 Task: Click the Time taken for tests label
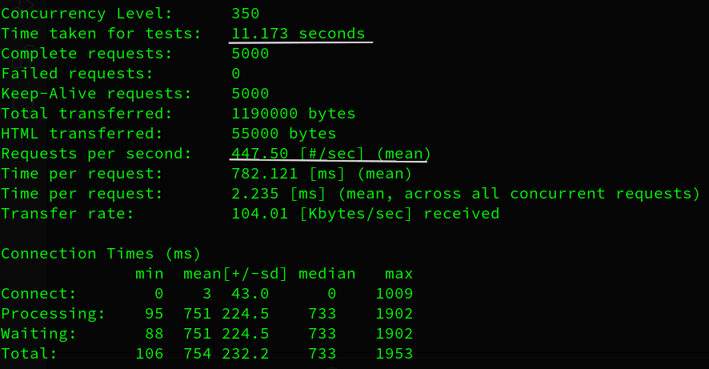pyautogui.click(x=101, y=34)
